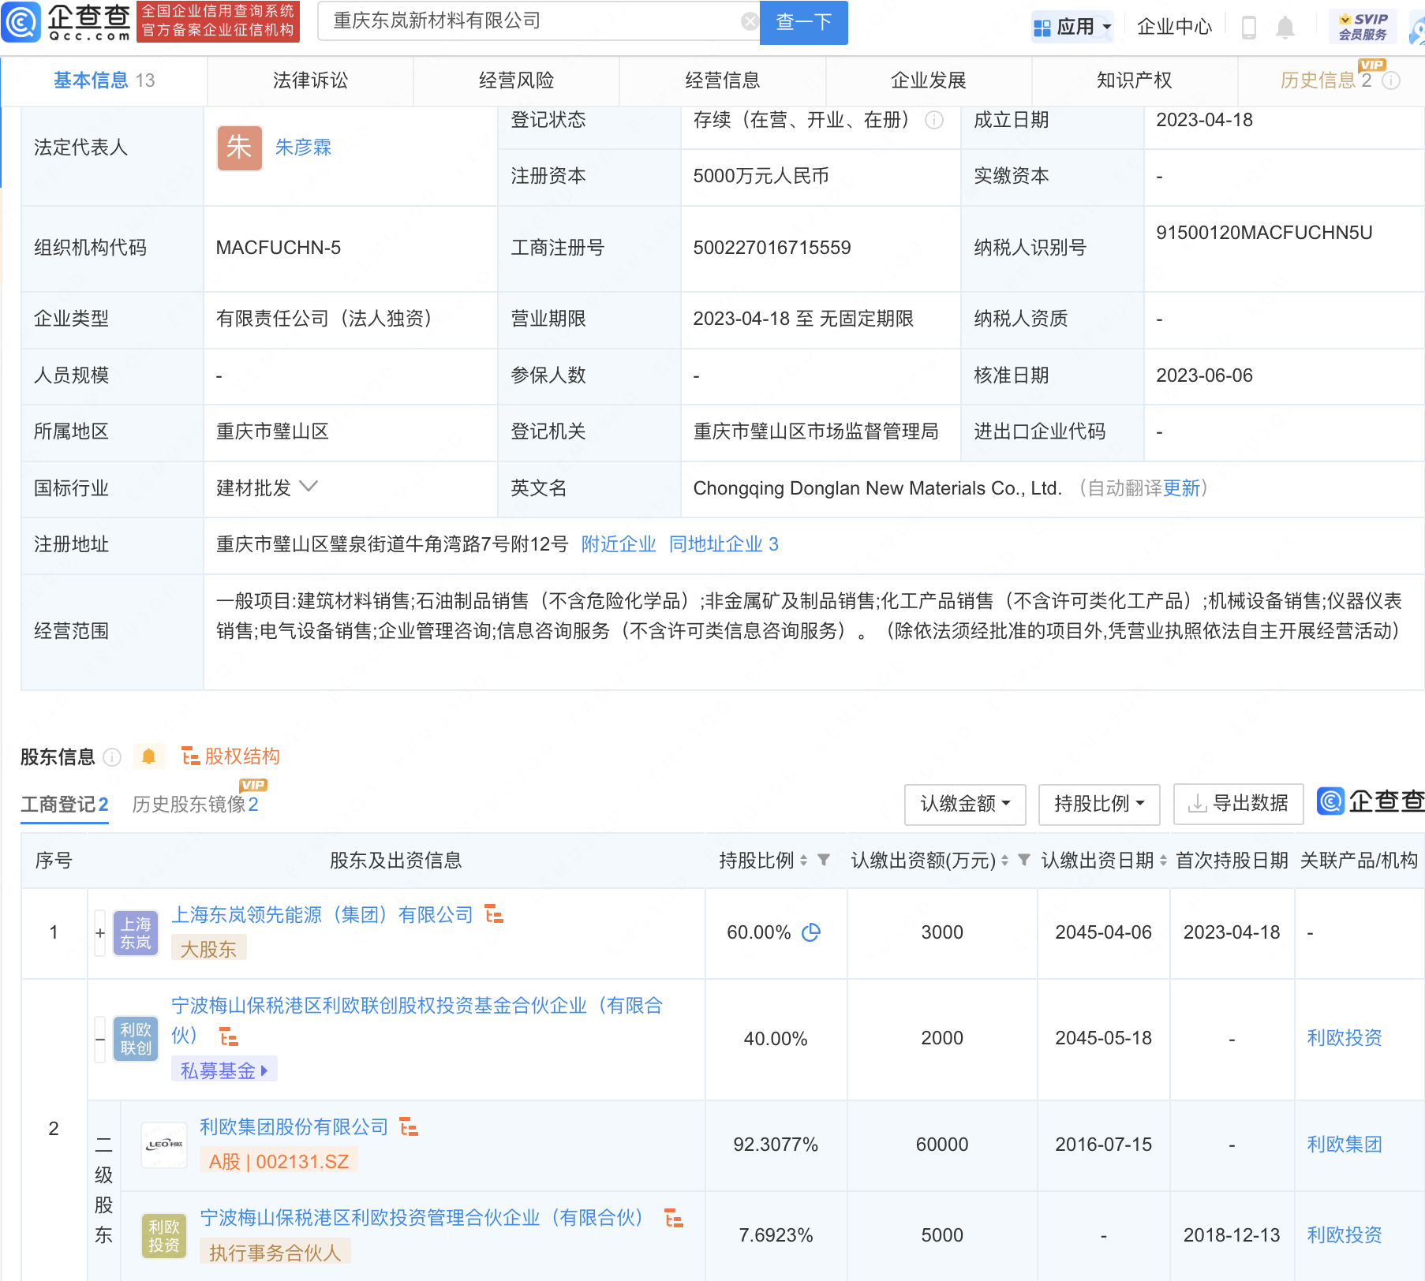Open 利欧集团股份有限公司 link

coord(294,1127)
